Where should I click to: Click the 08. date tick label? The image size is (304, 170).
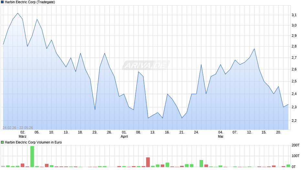tap(138, 132)
